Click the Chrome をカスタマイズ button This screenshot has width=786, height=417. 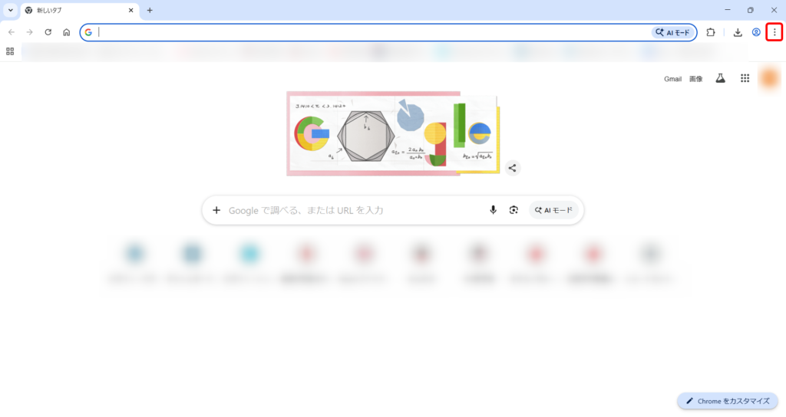728,401
